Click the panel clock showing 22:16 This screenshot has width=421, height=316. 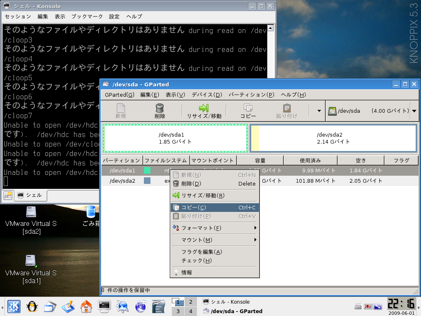(401, 304)
